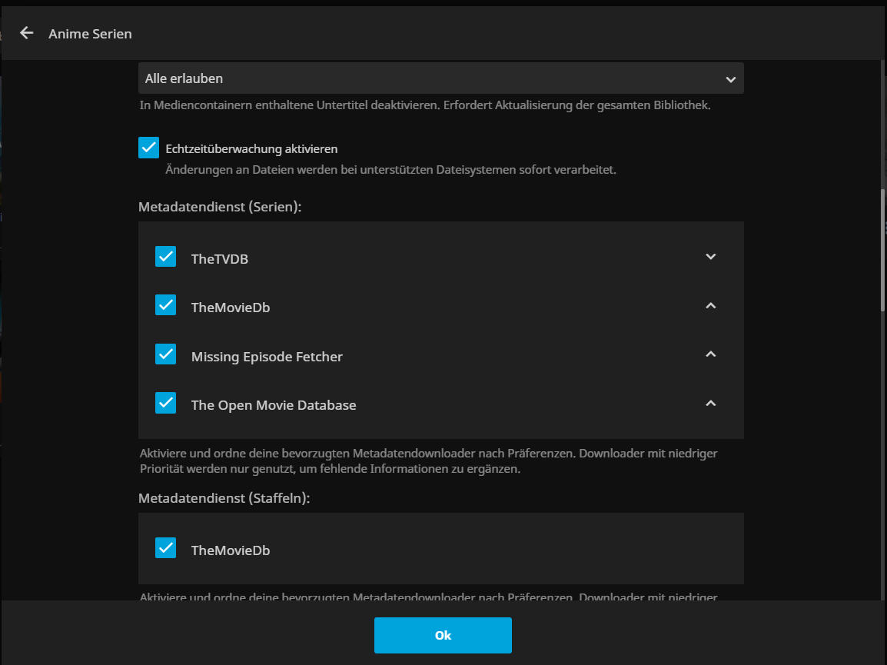
Task: Disable the TheTVDB series metadata checkbox
Action: pyautogui.click(x=166, y=257)
